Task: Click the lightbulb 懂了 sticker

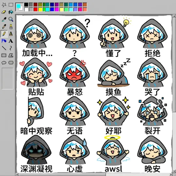Action: [114, 33]
